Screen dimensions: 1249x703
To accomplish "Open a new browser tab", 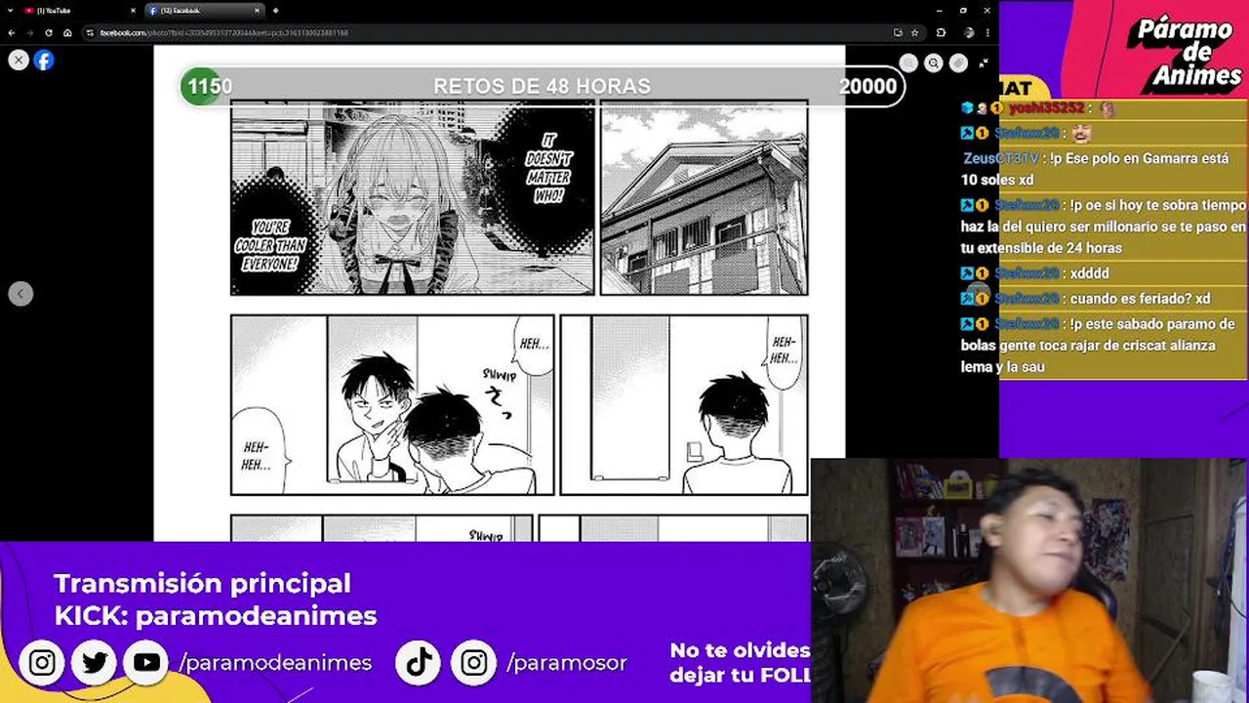I will pos(276,11).
